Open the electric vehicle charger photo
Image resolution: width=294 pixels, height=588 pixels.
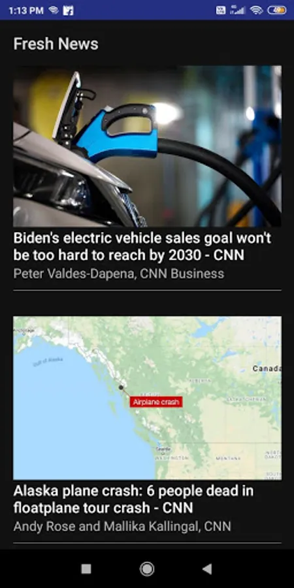(x=147, y=146)
